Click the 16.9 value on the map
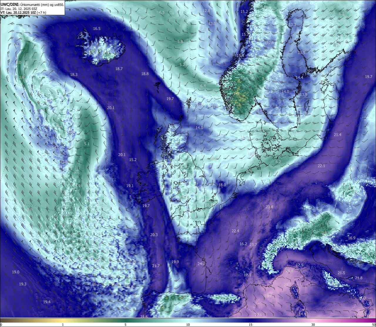376x327 pixels. (352, 238)
